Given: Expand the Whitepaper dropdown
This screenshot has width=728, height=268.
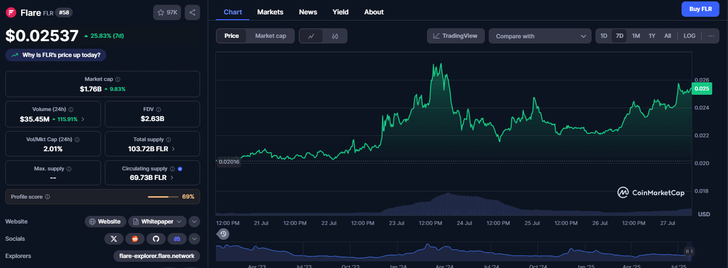Looking at the screenshot, I should point(157,222).
